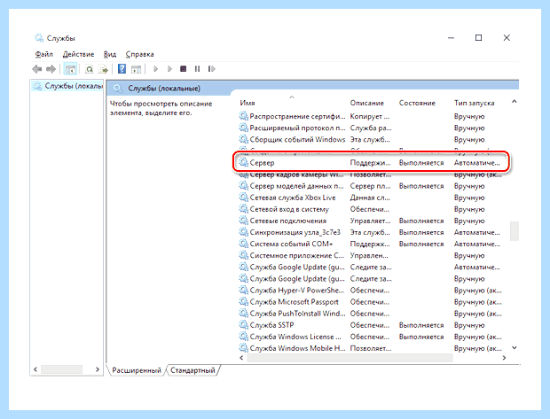Sort by the Состояние column header

coord(417,103)
